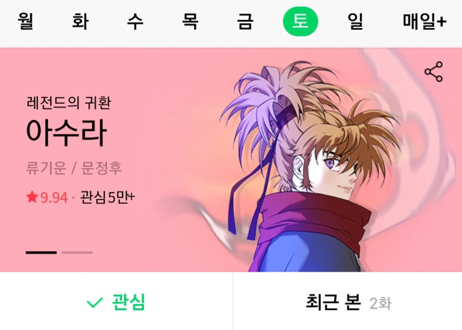The width and height of the screenshot is (462, 330).
Task: Select the 수 day tab
Action: pyautogui.click(x=135, y=22)
